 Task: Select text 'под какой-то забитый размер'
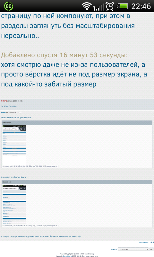point(48,84)
